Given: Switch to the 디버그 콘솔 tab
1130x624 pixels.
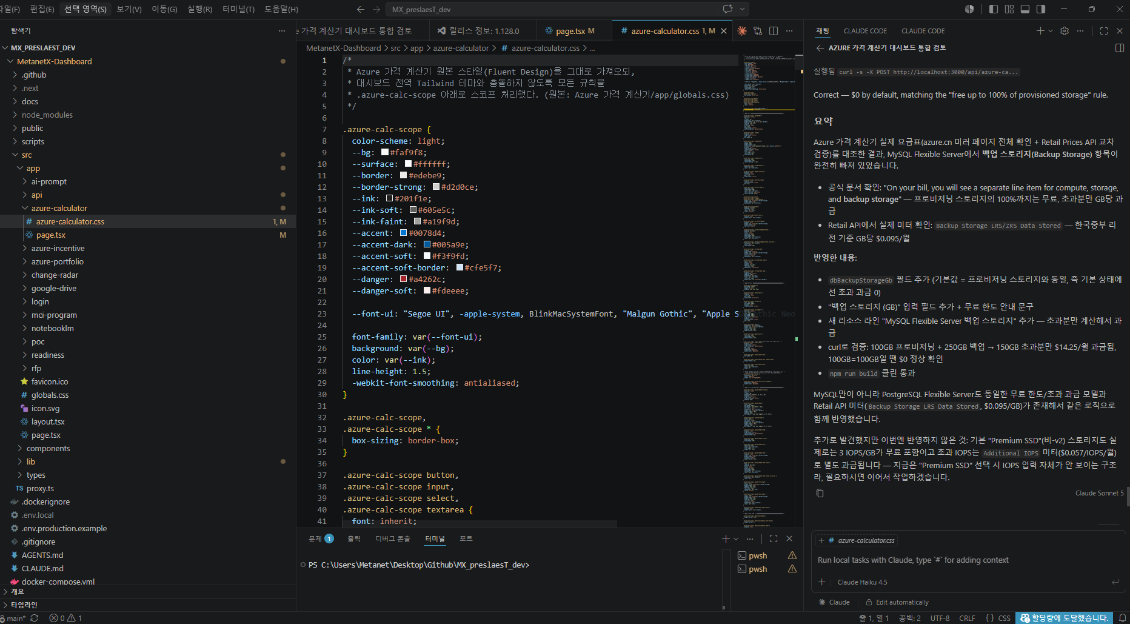Looking at the screenshot, I should pyautogui.click(x=392, y=538).
